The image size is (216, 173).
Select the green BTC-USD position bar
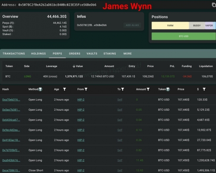pyautogui.click(x=184, y=36)
